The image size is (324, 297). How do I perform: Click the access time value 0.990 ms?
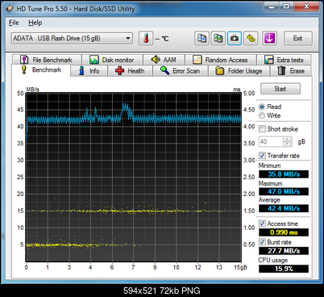[284, 232]
